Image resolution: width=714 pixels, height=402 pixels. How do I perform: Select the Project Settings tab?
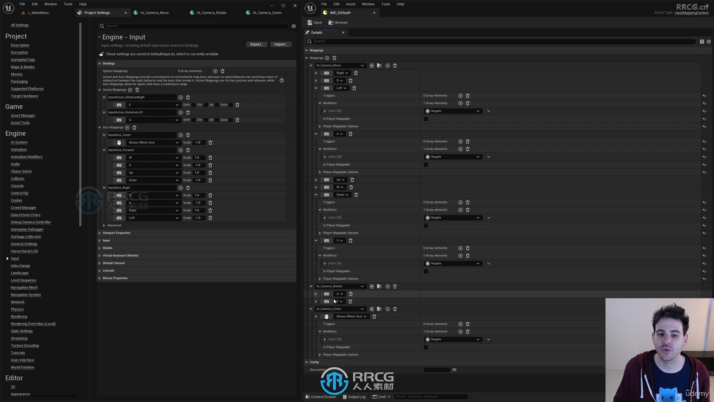[97, 12]
